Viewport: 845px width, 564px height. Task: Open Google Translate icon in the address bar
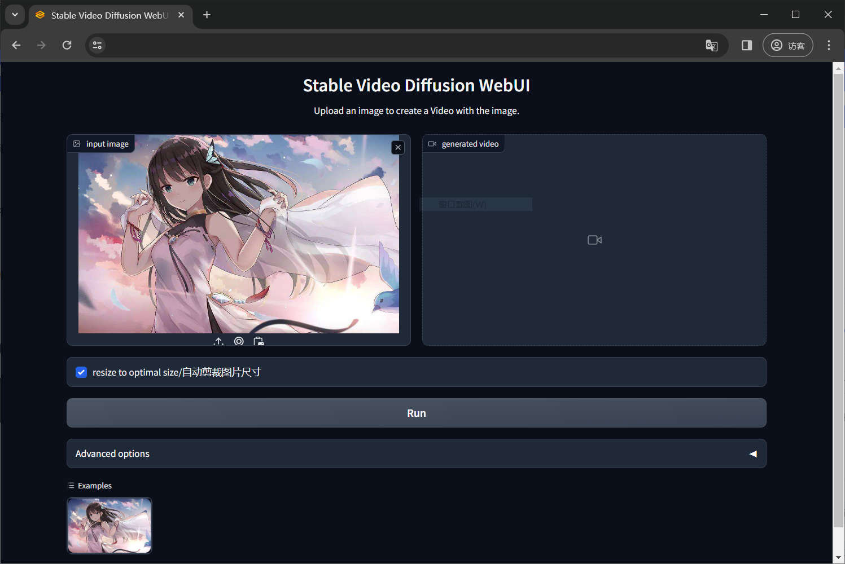pos(711,45)
